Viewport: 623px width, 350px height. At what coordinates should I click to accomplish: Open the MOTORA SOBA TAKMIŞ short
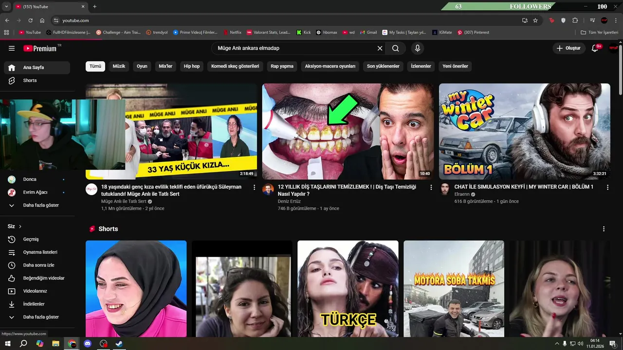[x=454, y=289]
